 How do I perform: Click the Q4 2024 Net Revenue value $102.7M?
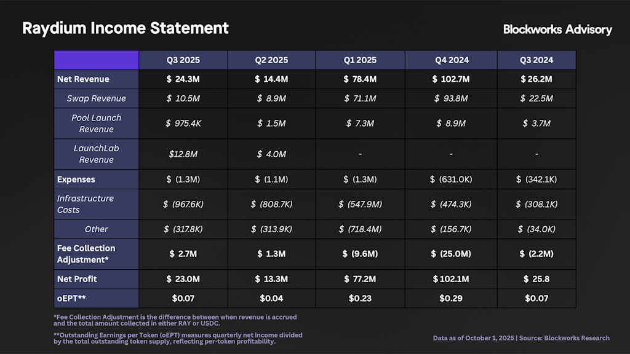(451, 79)
